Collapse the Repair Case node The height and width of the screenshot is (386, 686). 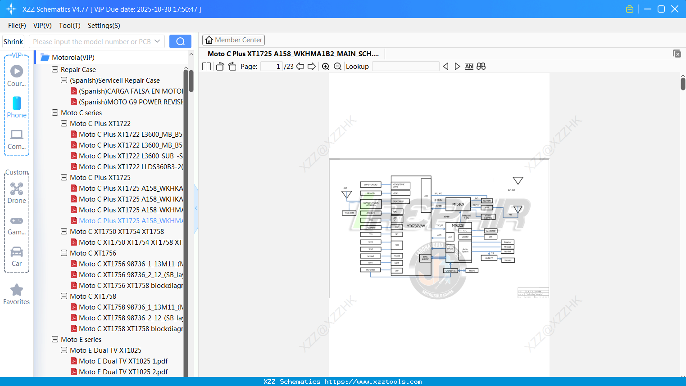point(55,70)
